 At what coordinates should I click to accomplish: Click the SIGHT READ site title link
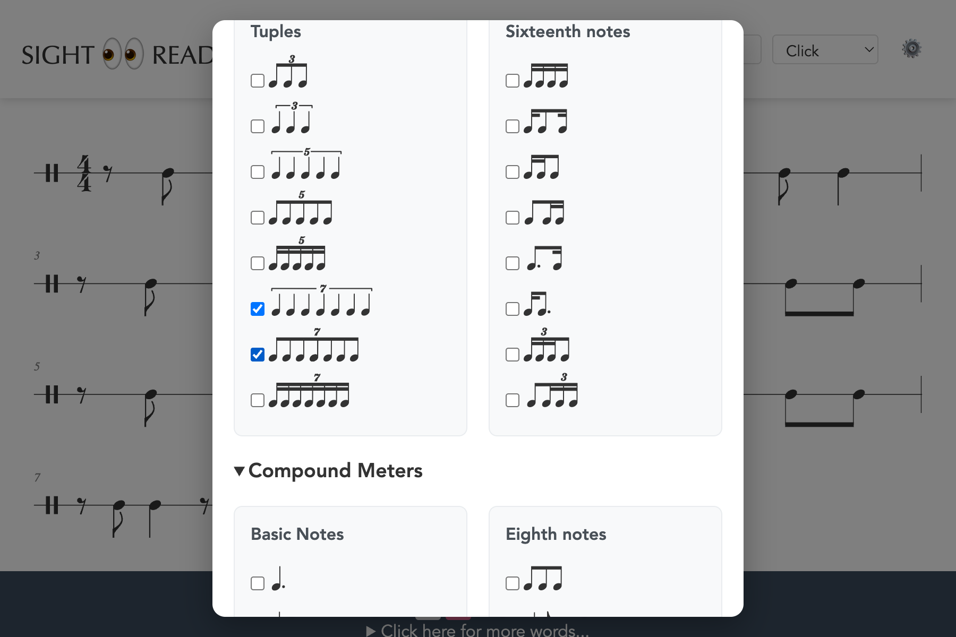coord(117,55)
